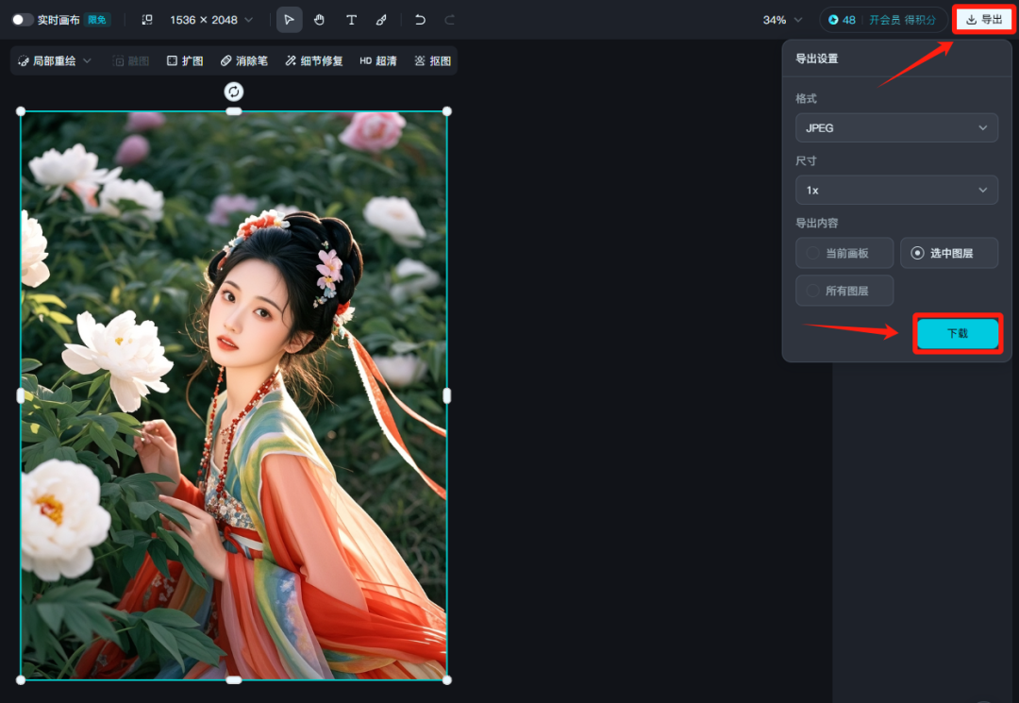Open the 局部重绘 menu
1019x703 pixels.
coord(56,61)
